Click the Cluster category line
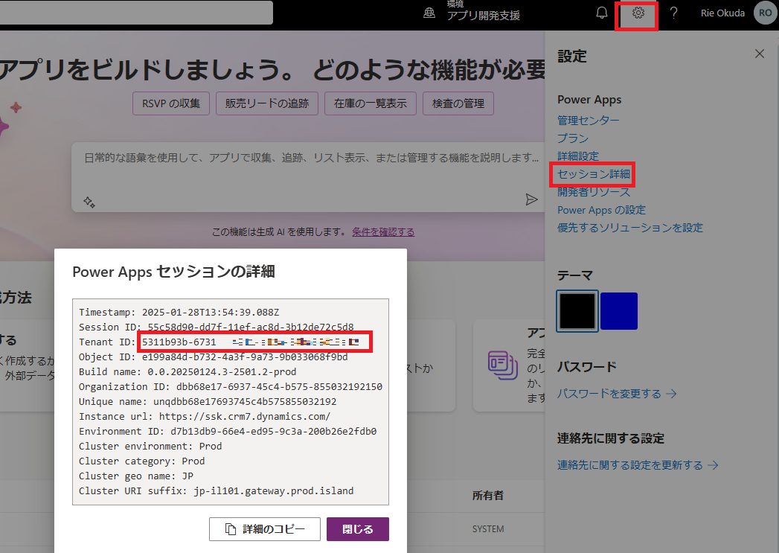This screenshot has height=553, width=779. pos(141,461)
